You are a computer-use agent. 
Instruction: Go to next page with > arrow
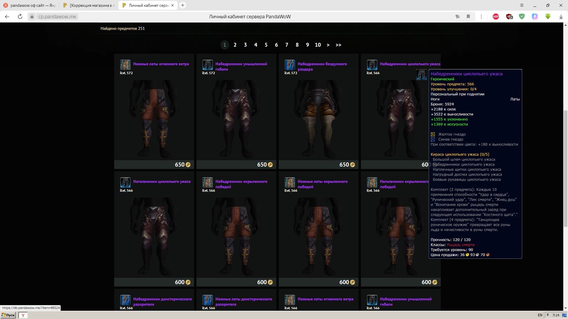click(x=328, y=45)
